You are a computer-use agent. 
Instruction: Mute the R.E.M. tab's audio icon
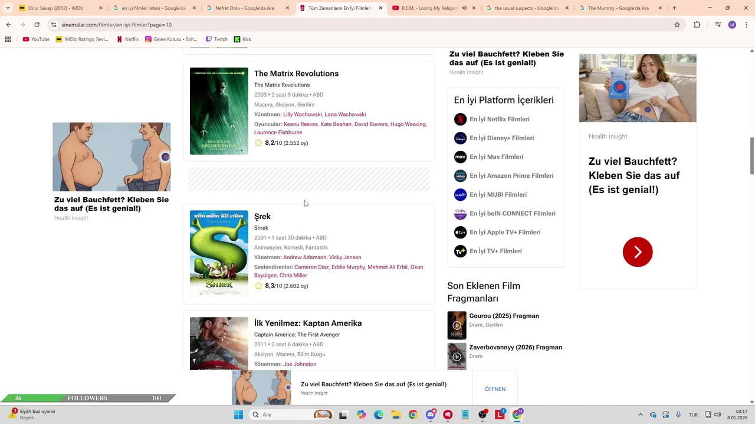pyautogui.click(x=464, y=8)
